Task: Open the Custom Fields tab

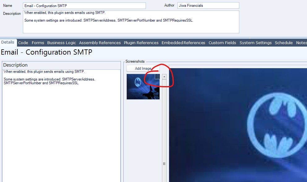Action: pos(222,43)
